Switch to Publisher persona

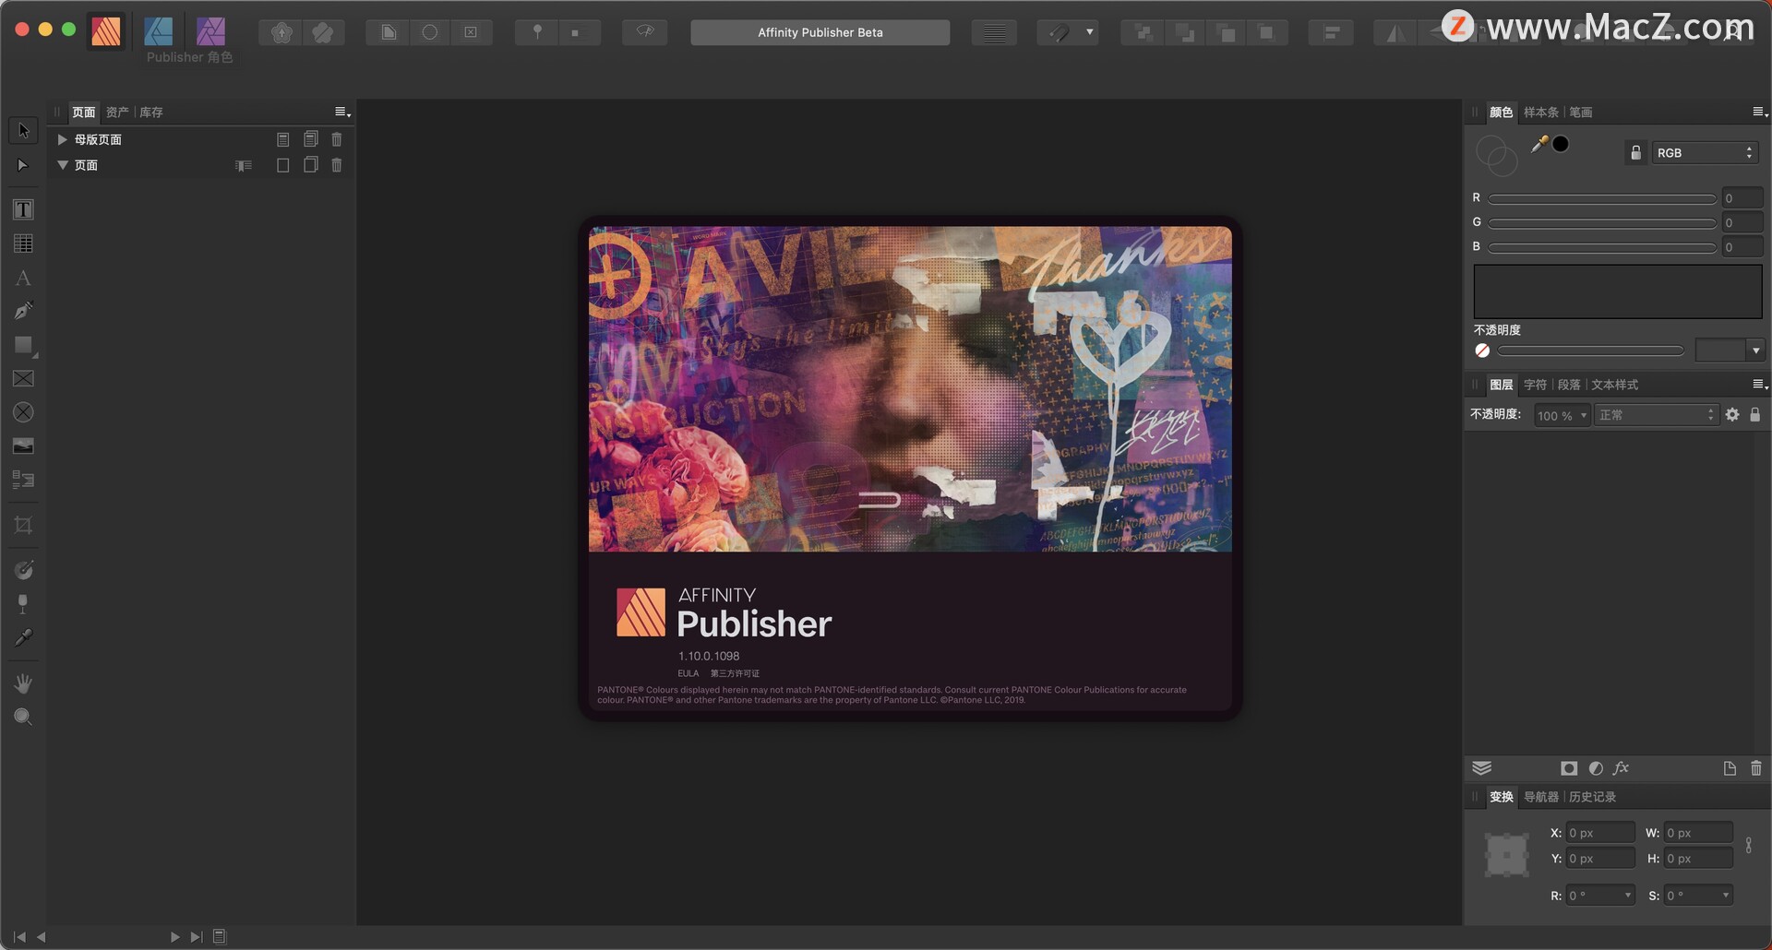click(x=106, y=31)
